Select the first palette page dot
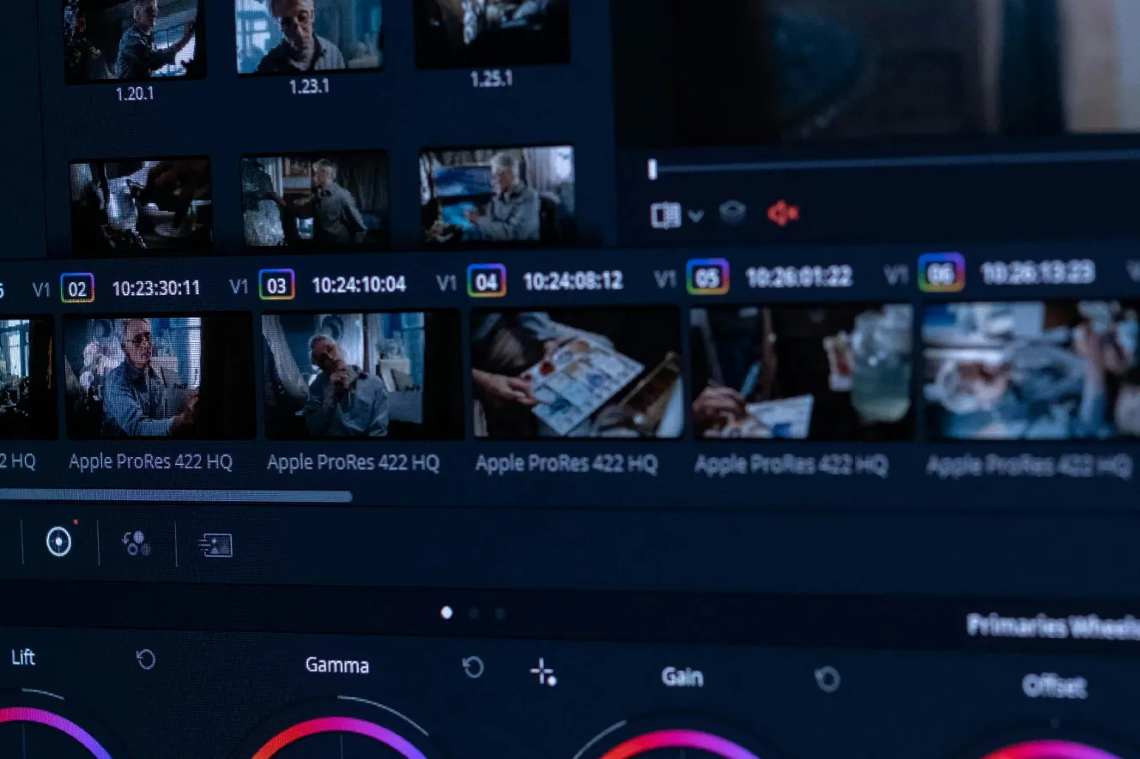Viewport: 1140px width, 759px height. tap(446, 612)
